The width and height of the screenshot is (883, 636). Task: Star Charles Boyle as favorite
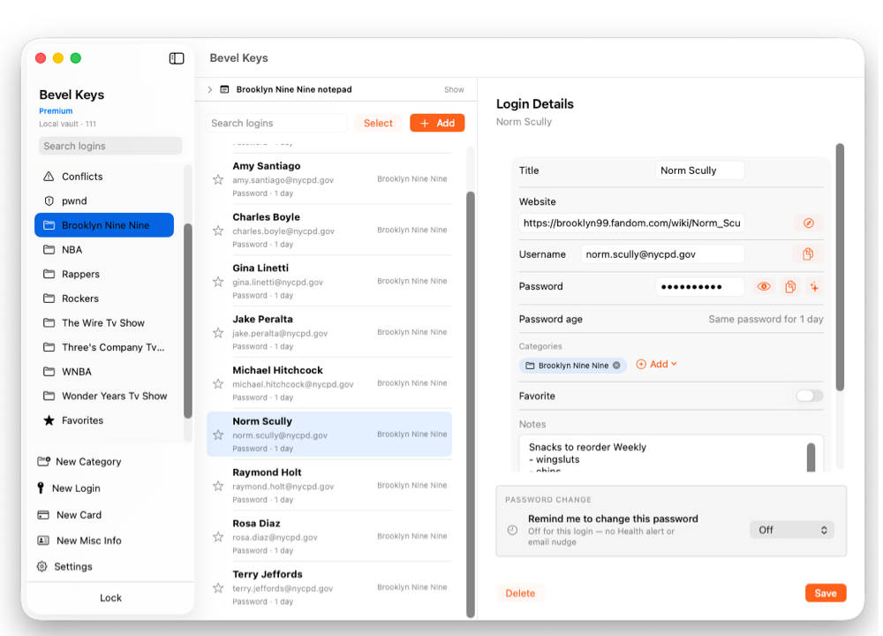click(x=218, y=231)
